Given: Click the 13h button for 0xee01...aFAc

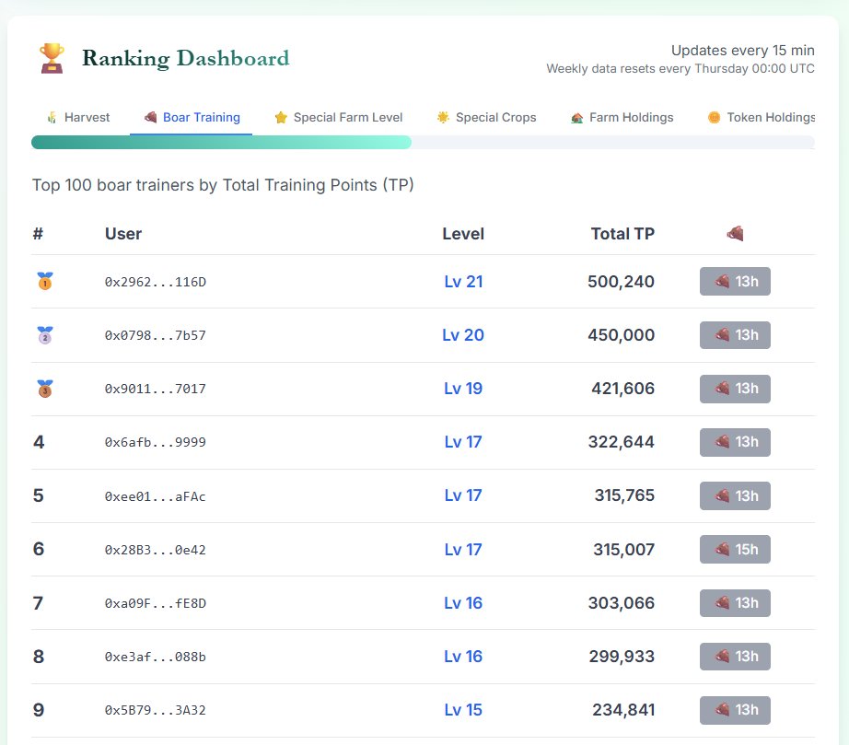Looking at the screenshot, I should coord(735,496).
